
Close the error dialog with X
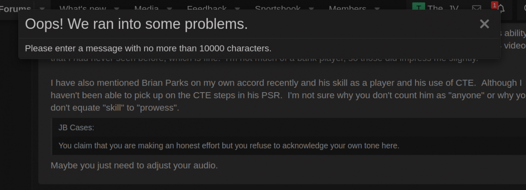484,24
